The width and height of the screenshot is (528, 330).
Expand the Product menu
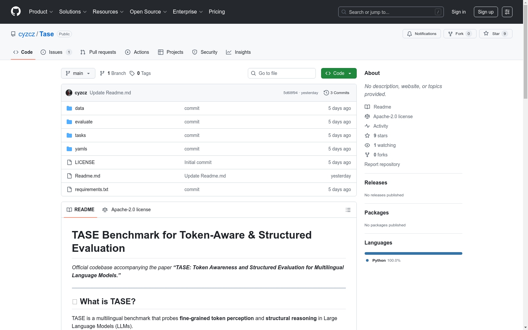pyautogui.click(x=41, y=12)
